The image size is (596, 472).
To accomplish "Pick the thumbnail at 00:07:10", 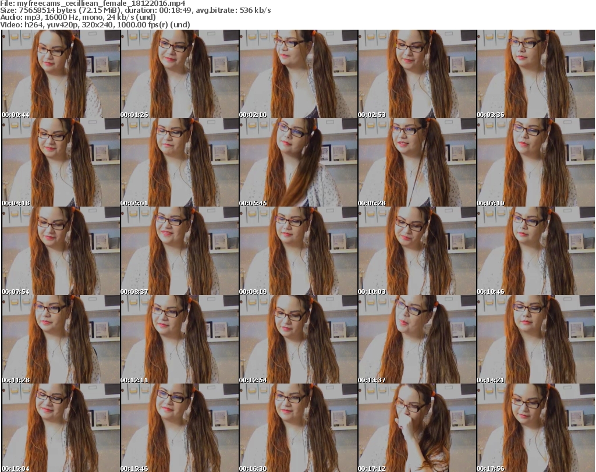I will (535, 162).
